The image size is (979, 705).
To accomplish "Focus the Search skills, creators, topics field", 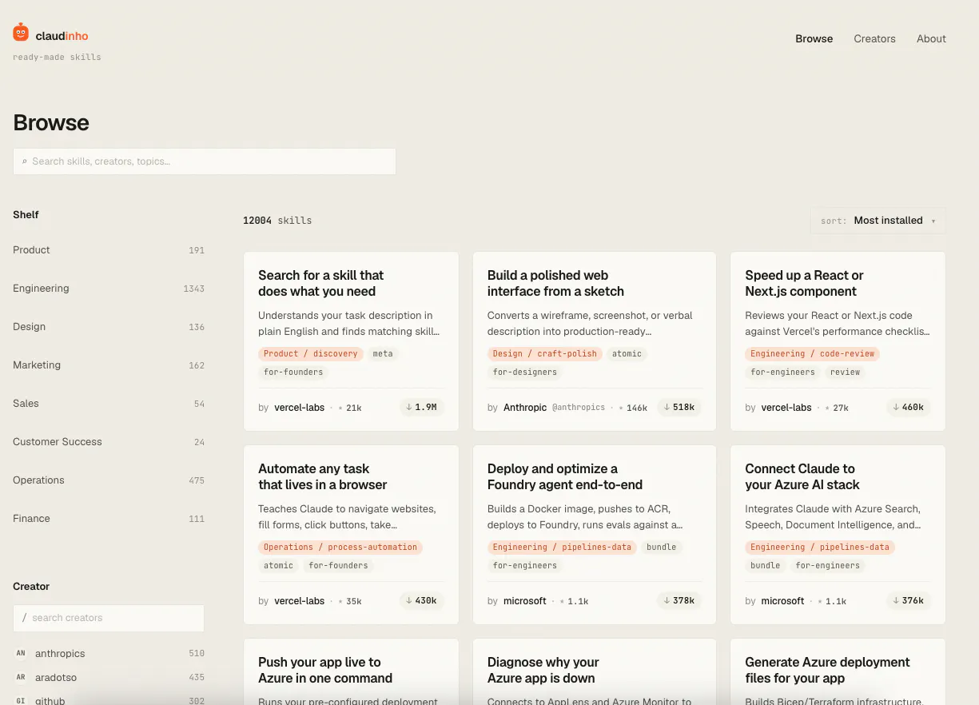I will click(205, 161).
